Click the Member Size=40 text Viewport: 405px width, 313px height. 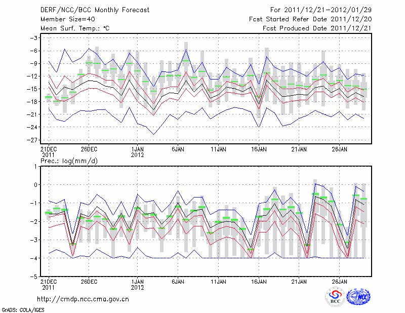[64, 19]
